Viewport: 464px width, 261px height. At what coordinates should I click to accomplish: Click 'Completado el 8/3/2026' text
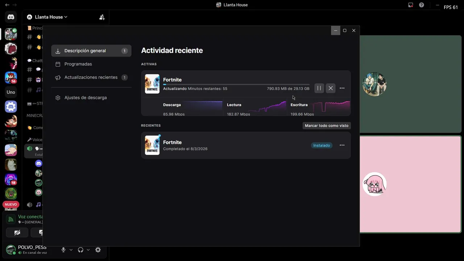tap(185, 149)
